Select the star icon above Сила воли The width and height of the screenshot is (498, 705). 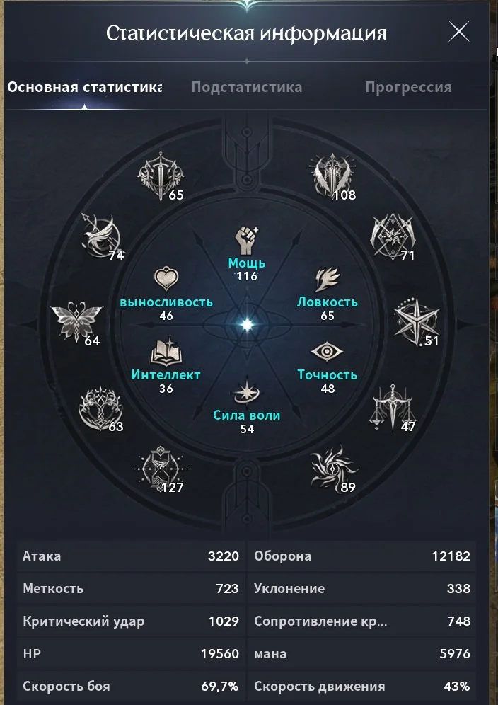[x=247, y=392]
